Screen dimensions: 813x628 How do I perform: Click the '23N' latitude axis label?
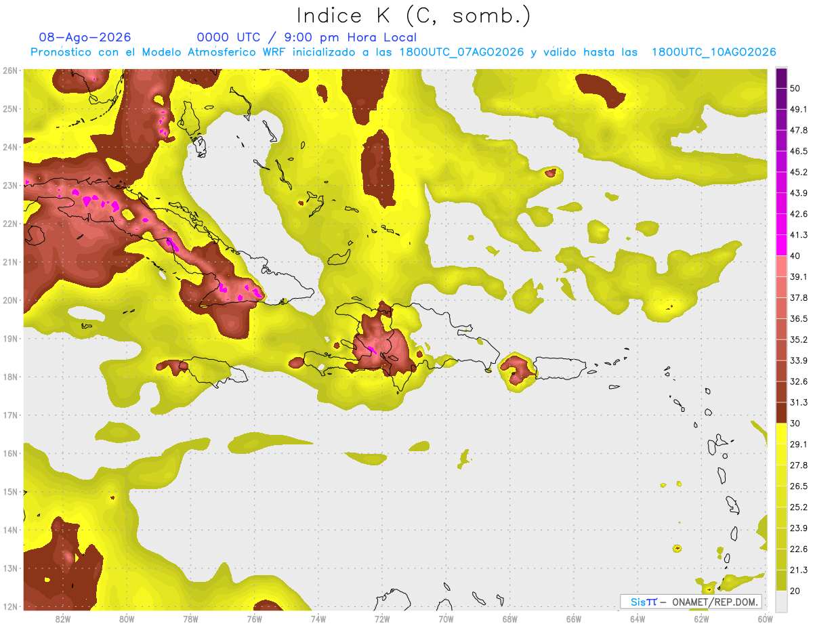click(9, 185)
